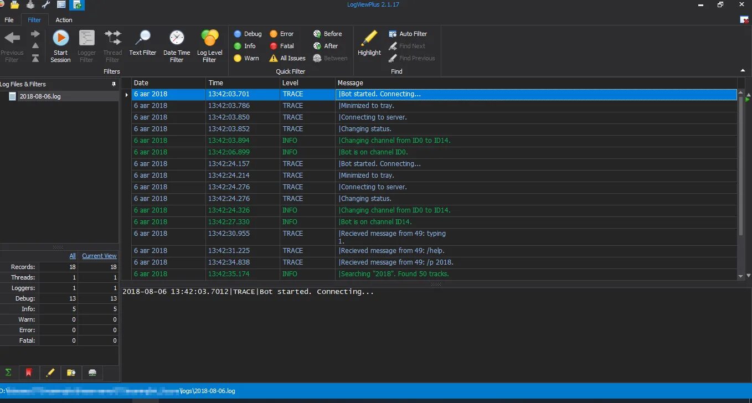Click the 'Changing status.' row at 13:42:03.852
The height and width of the screenshot is (403, 752).
[x=434, y=129]
